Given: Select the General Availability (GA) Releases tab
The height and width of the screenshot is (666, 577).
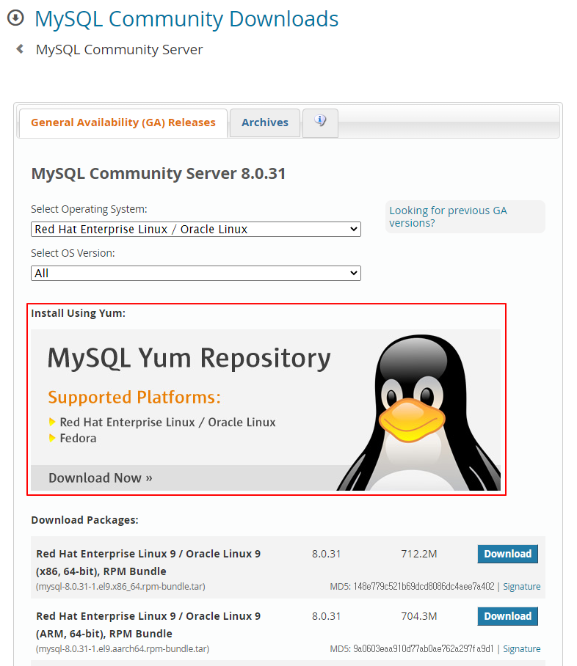Looking at the screenshot, I should 123,122.
